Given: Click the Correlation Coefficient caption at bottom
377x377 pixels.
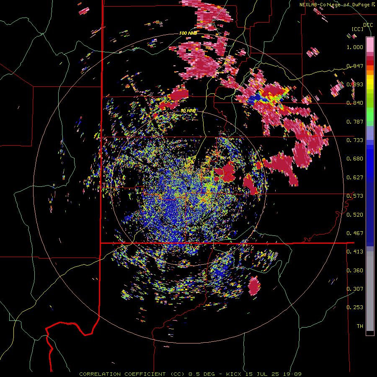Looking at the screenshot, I should pos(190,374).
